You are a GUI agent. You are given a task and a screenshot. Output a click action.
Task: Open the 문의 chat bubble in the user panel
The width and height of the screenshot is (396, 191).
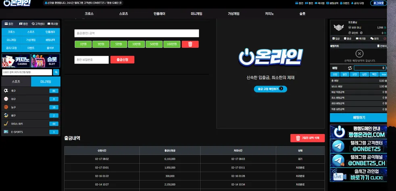[375, 39]
